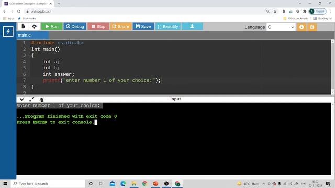Viewport: 335px width, 188px height.
Task: Click the '#include <stdio.h>' line
Action: coord(57,43)
